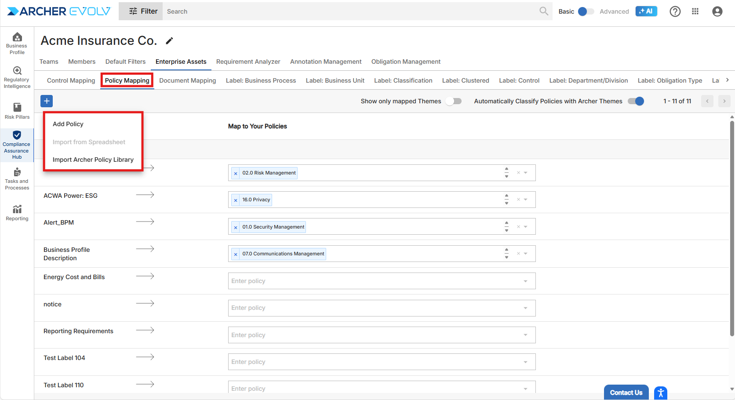
Task: Toggle Basic to Advanced search mode
Action: point(586,11)
